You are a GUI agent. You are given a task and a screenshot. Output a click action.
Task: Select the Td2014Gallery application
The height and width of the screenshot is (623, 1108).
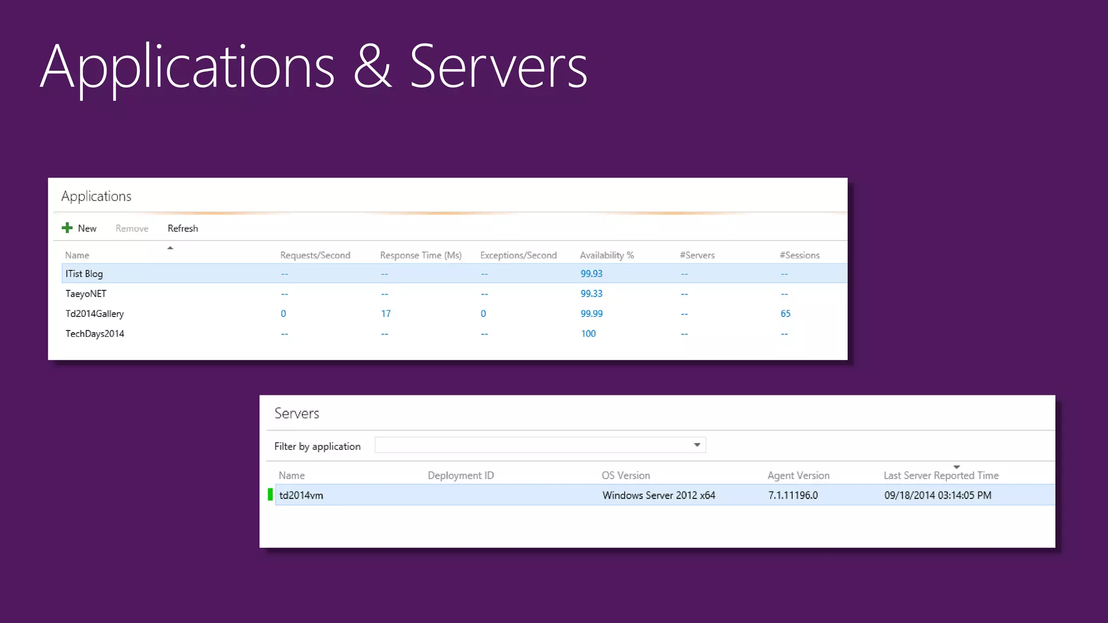[x=95, y=314]
